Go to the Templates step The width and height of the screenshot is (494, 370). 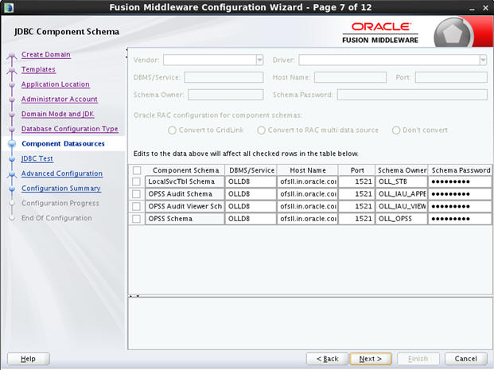[38, 69]
